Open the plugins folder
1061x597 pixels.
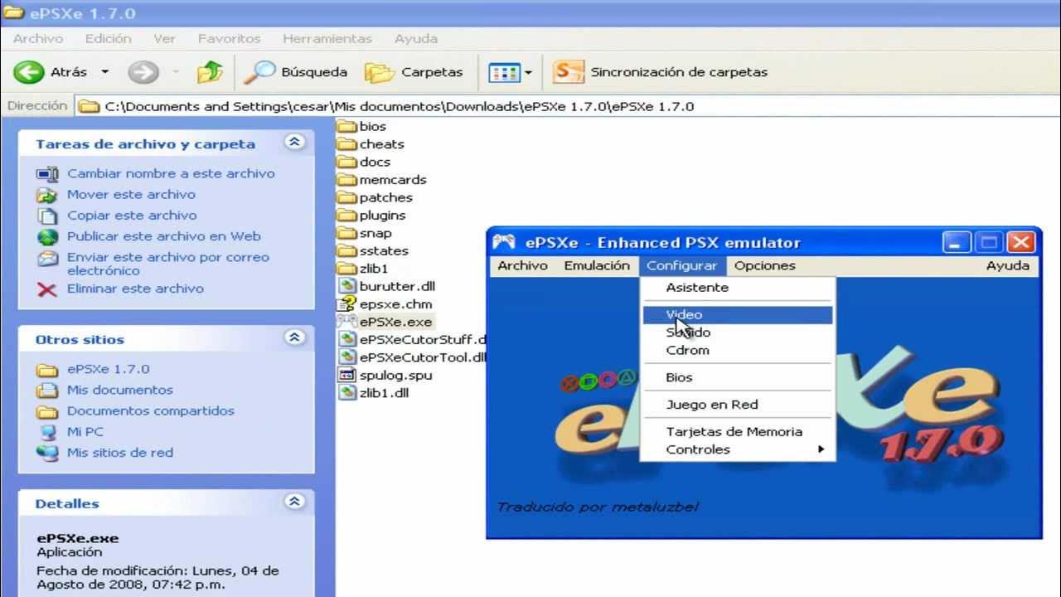[x=381, y=216]
